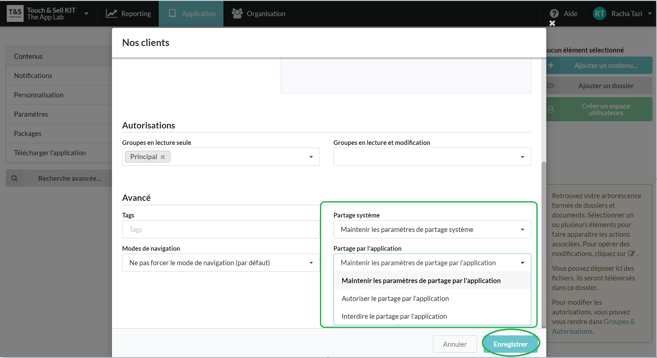Click the Principal group chip
The width and height of the screenshot is (657, 358).
tap(148, 157)
